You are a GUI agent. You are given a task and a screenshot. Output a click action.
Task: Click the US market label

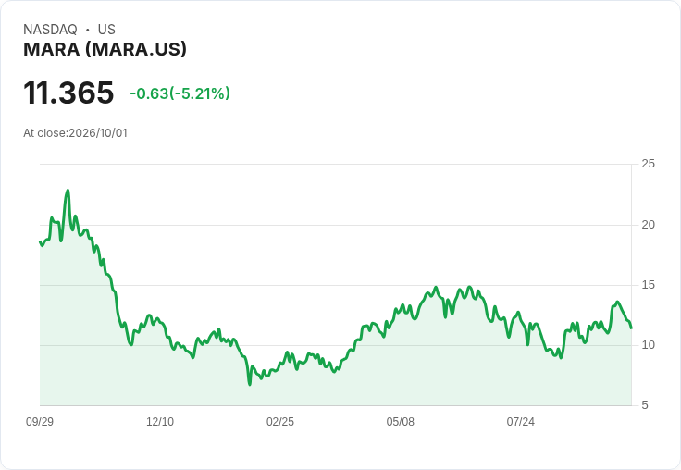(106, 30)
